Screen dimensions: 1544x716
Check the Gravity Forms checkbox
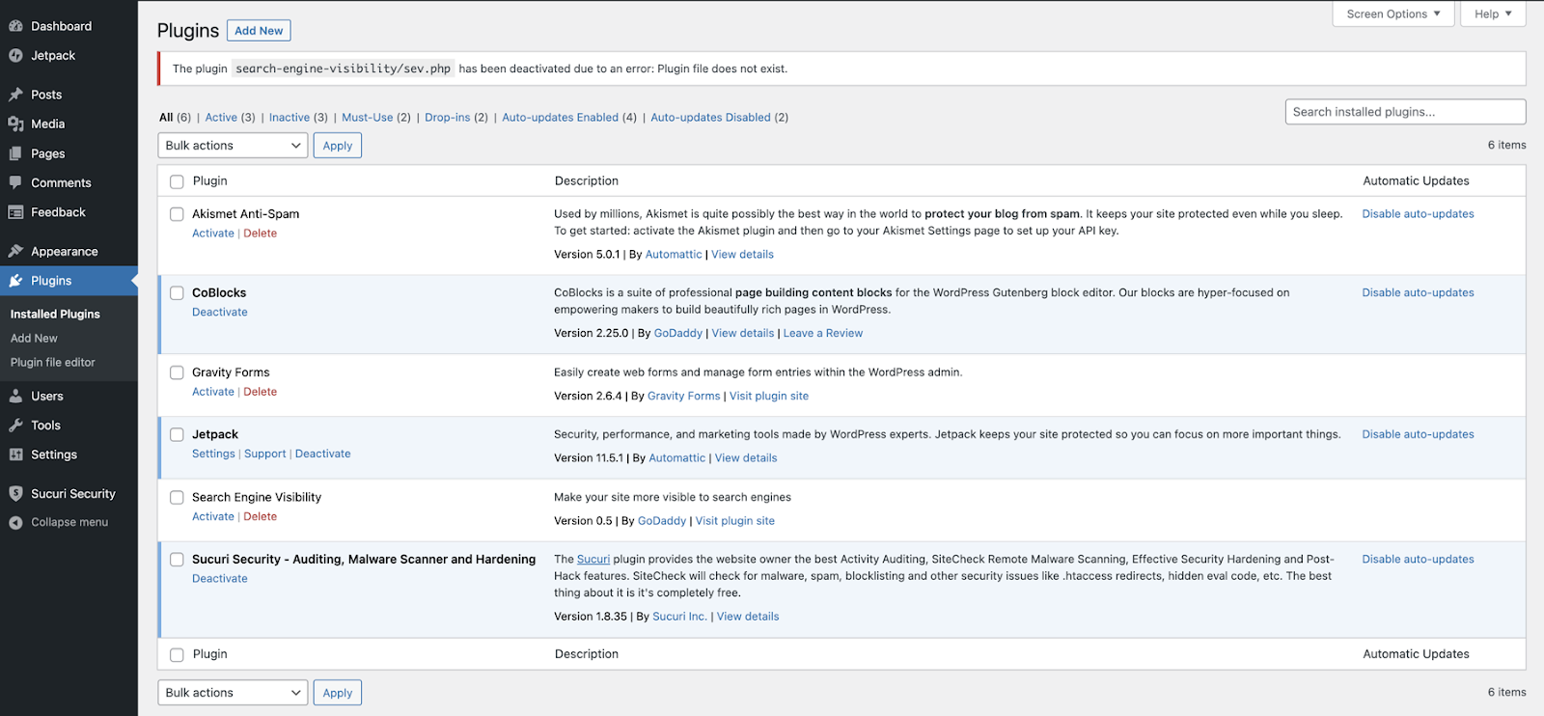pos(177,372)
